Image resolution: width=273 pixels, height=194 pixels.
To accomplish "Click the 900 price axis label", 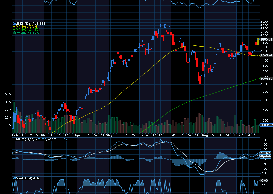I will click(265, 92).
